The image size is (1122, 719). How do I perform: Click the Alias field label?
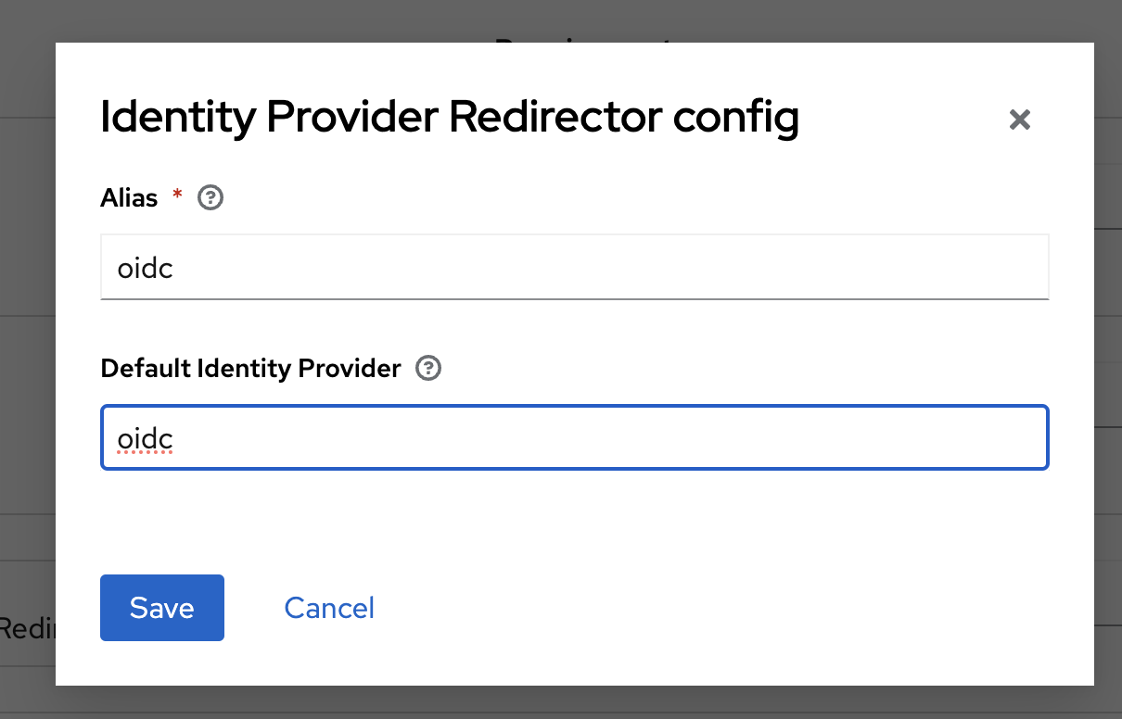129,197
